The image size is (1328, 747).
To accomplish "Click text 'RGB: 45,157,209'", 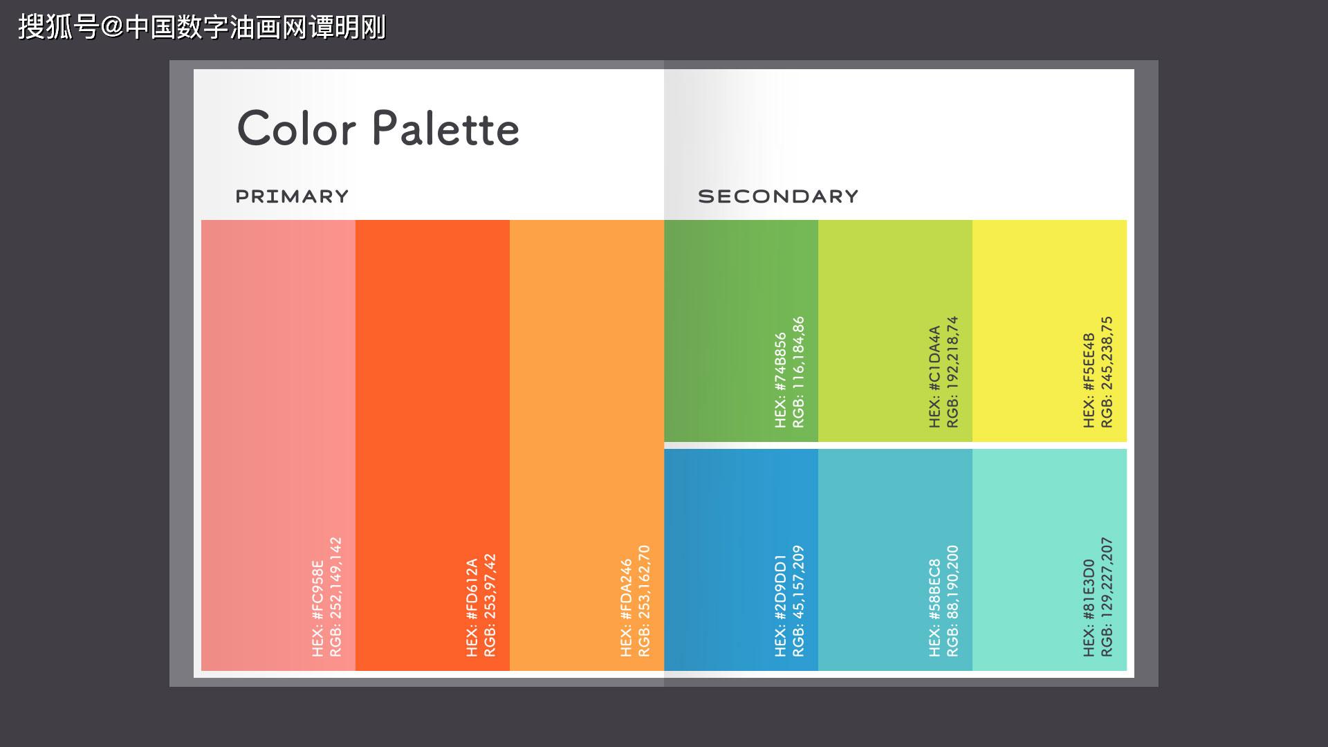I will 798,600.
